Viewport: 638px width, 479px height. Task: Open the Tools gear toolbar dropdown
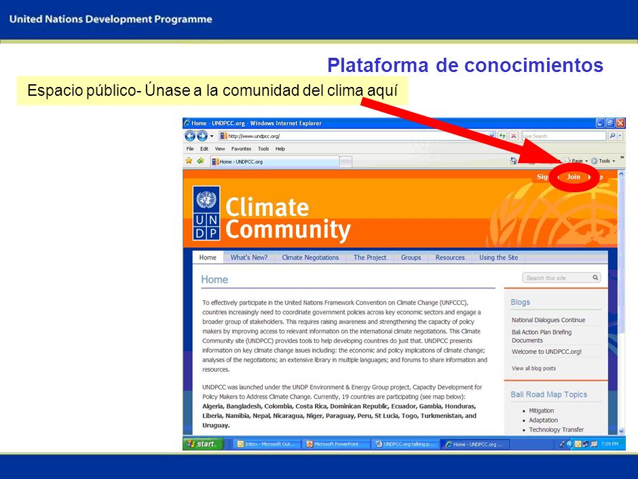[603, 161]
